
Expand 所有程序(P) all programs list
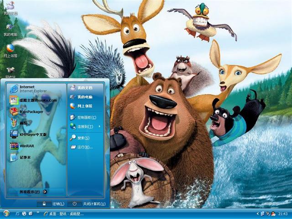(x=36, y=192)
